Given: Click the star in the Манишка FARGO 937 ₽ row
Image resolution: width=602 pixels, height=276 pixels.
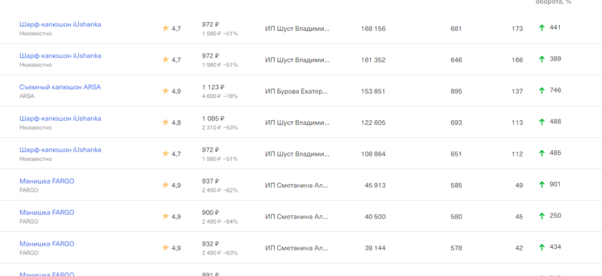Looking at the screenshot, I should [165, 185].
